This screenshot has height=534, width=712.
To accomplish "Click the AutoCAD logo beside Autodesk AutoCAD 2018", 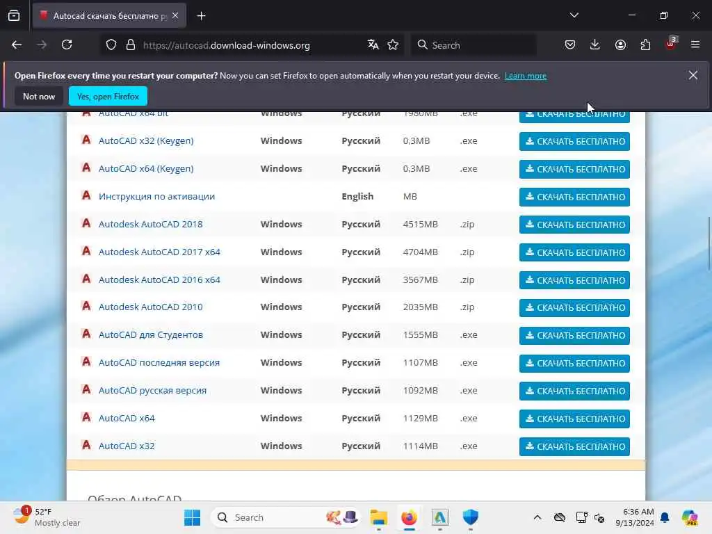I will pos(86,223).
